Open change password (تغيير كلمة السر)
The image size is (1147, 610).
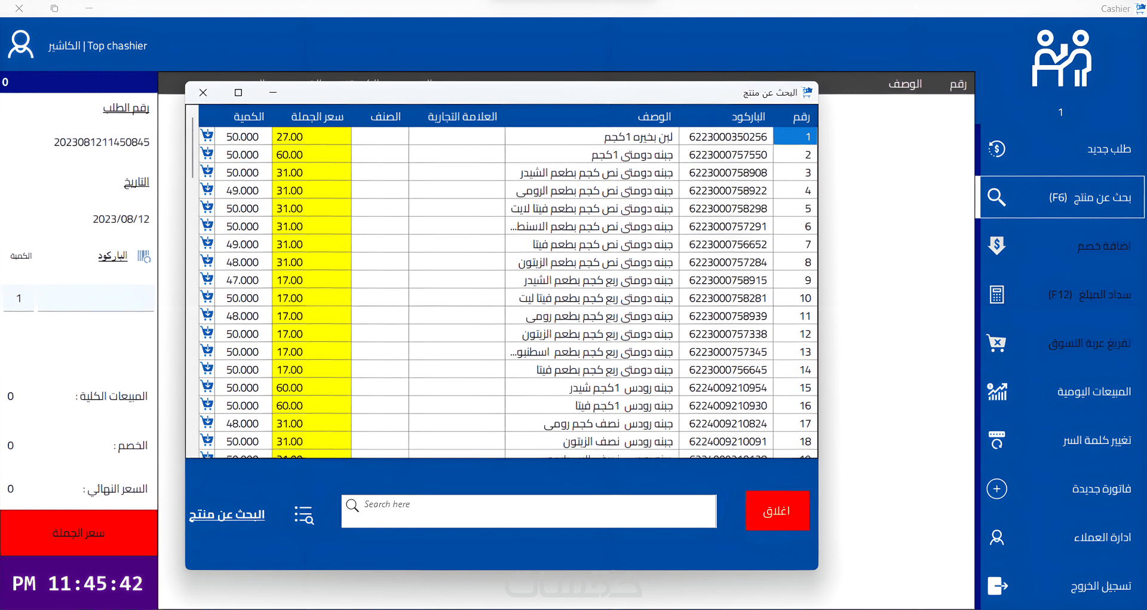click(x=1061, y=440)
